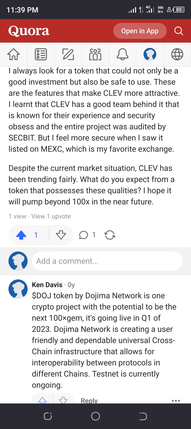The width and height of the screenshot is (191, 429).
Task: Open the Notifications bell
Action: 123,54
